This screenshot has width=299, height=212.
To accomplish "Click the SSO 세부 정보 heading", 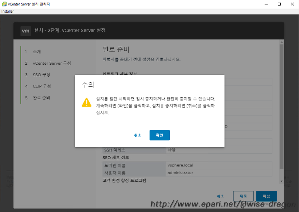I will pyautogui.click(x=116, y=158).
